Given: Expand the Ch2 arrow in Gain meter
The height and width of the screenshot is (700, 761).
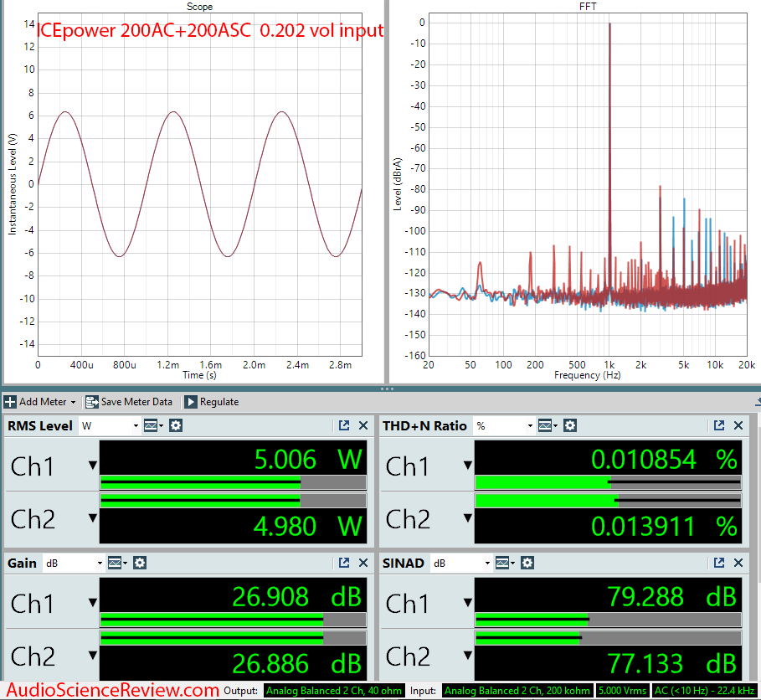Looking at the screenshot, I should (93, 656).
